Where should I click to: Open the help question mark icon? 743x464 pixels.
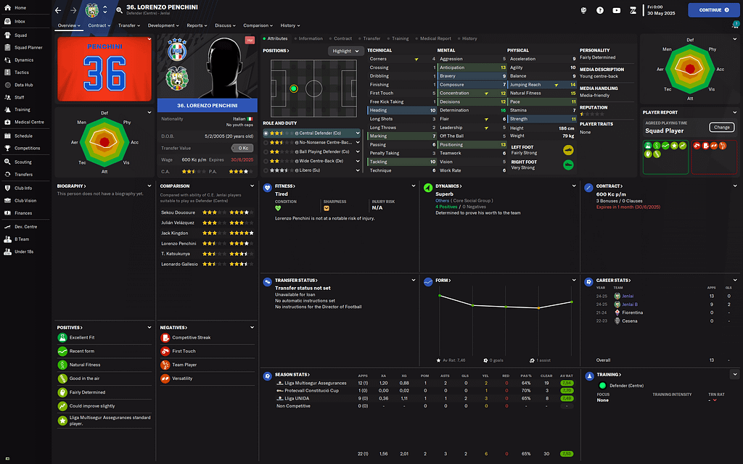tap(600, 10)
